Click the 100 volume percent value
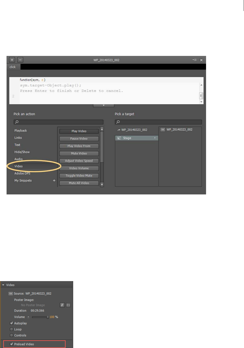Viewport: 244px width, 348px height. tap(52, 317)
